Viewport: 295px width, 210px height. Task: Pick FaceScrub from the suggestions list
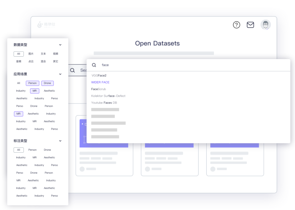point(98,89)
